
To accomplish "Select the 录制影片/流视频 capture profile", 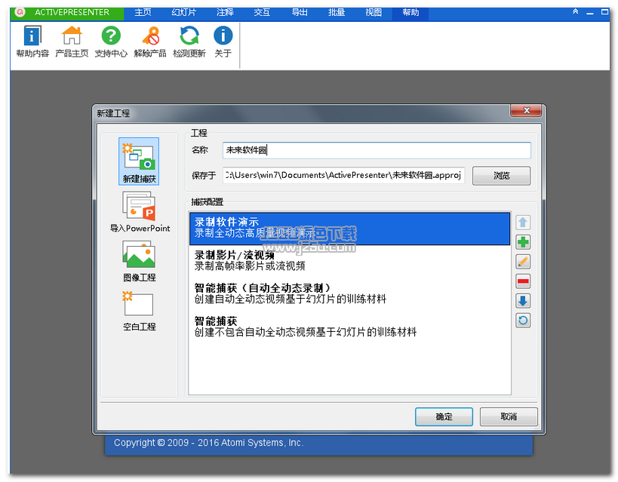I will coord(349,260).
